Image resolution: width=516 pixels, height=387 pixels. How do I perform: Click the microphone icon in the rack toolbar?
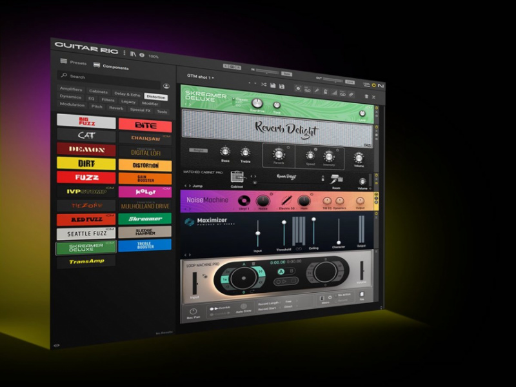point(316,90)
